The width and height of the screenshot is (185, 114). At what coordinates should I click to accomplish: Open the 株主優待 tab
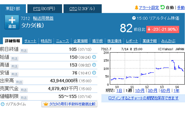[114, 41]
